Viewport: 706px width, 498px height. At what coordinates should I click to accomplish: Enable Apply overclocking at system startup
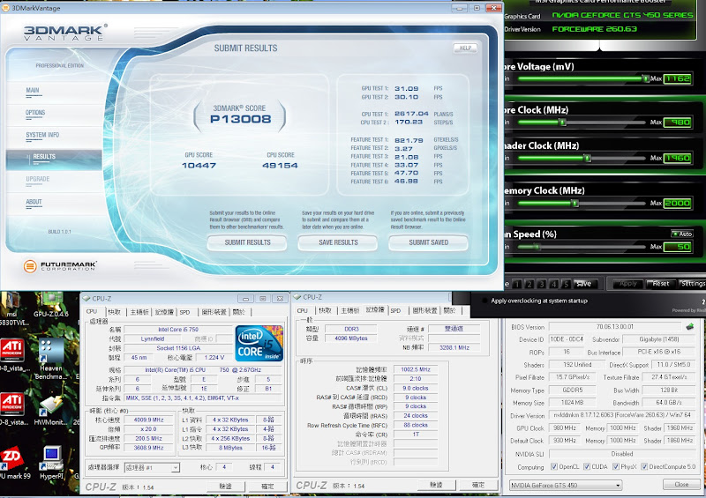tap(484, 301)
